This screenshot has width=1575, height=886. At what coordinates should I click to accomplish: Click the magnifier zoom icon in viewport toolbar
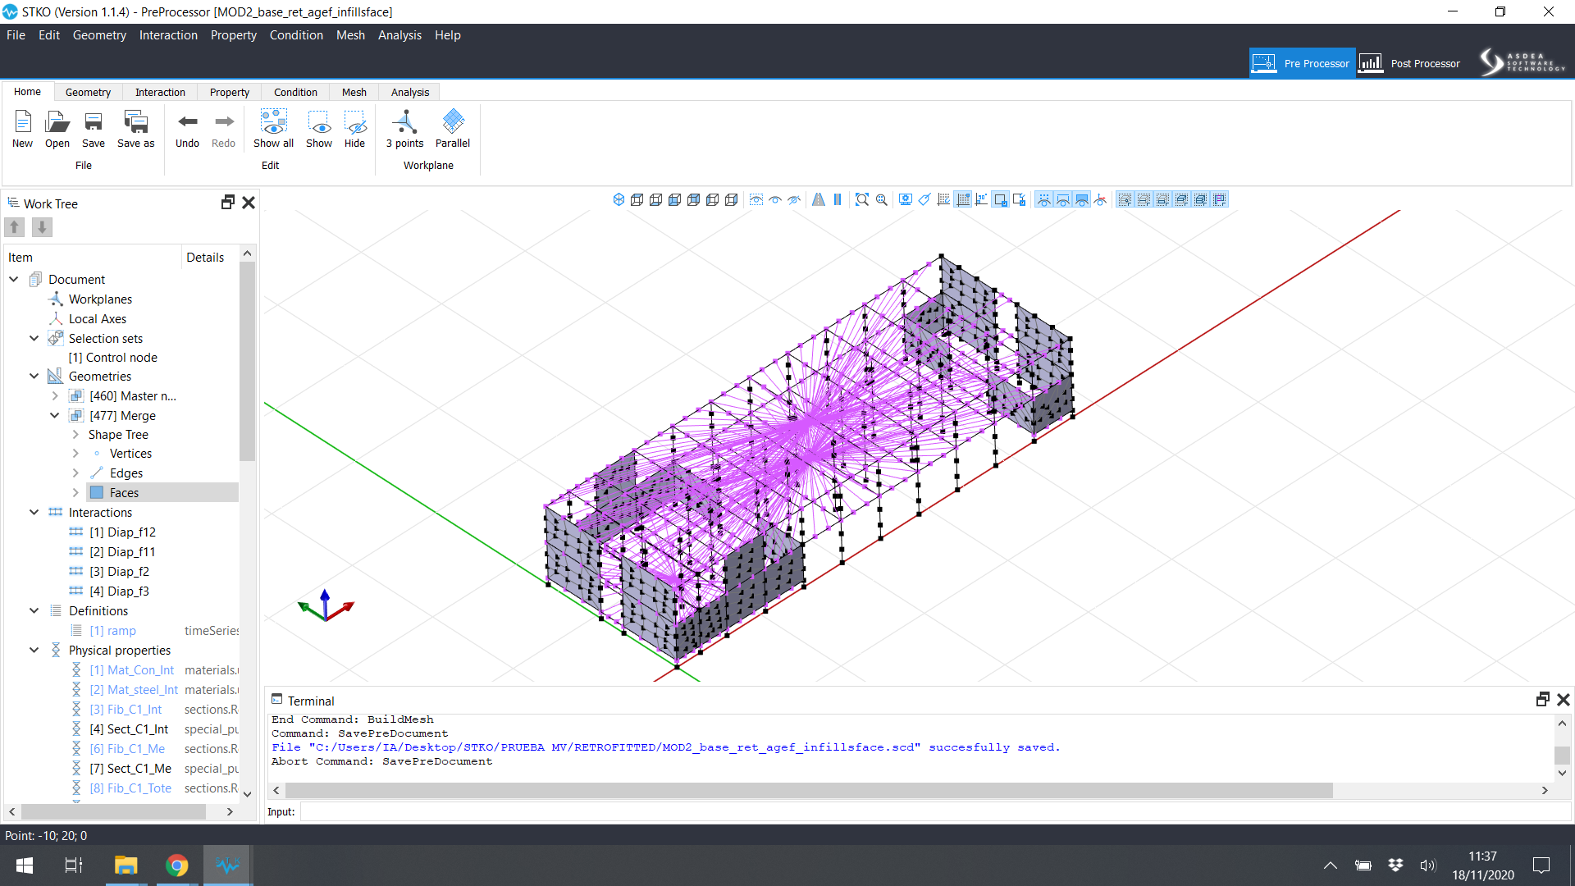[882, 199]
